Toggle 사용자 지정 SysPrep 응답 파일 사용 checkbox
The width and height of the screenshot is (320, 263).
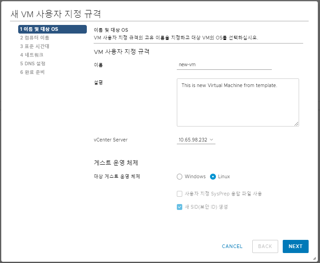tap(180, 194)
